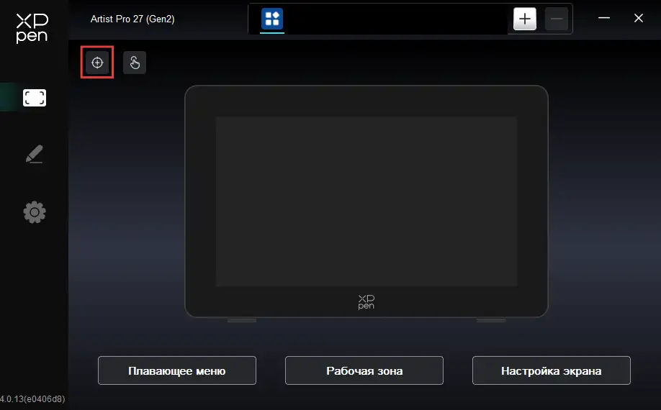This screenshot has width=661, height=410.
Task: Open Настройка экрана display settings
Action: tap(552, 370)
